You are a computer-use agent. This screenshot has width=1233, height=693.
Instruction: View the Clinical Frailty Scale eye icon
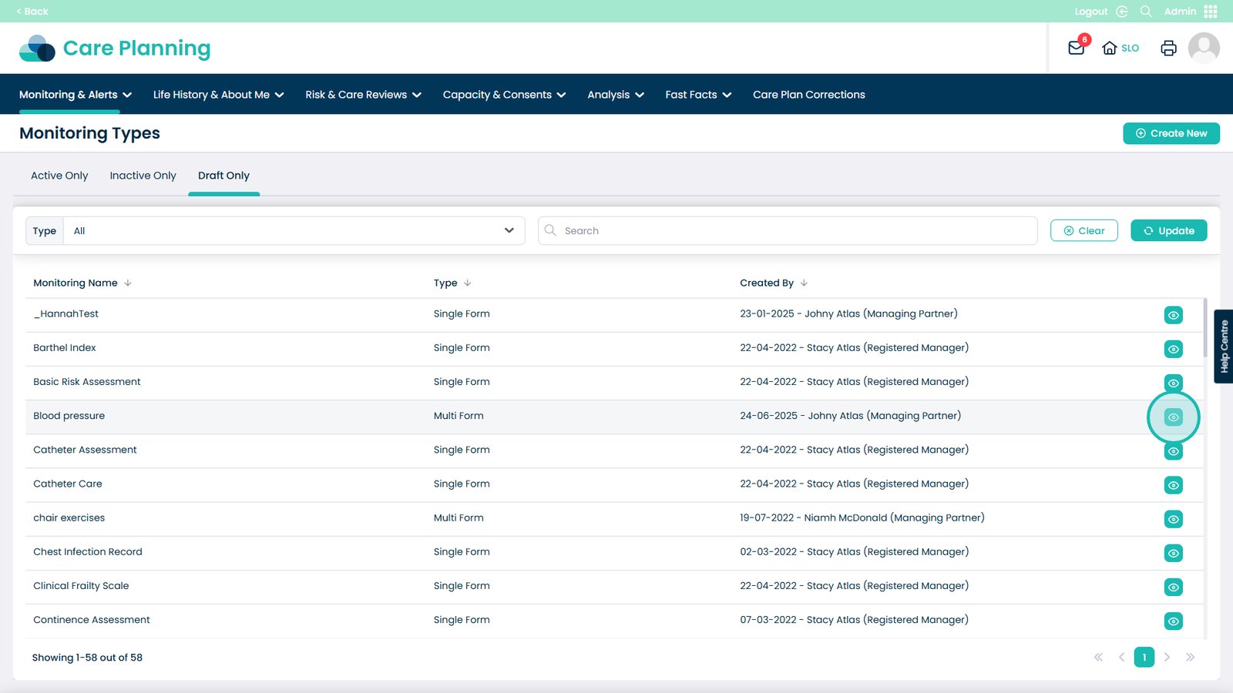coord(1173,587)
